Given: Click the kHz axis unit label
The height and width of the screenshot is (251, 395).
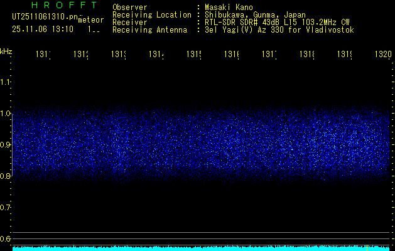Looking at the screenshot, I should [6, 51].
